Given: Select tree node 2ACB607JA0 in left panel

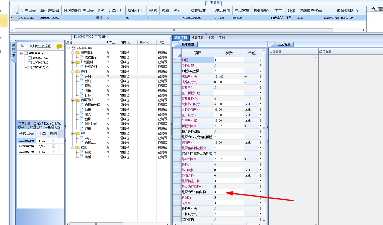Looking at the screenshot, I should pyautogui.click(x=41, y=67).
